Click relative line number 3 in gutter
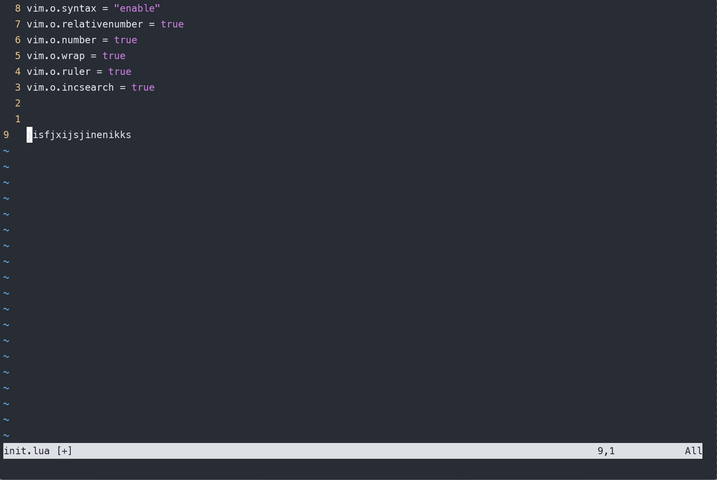The image size is (717, 480). tap(18, 87)
